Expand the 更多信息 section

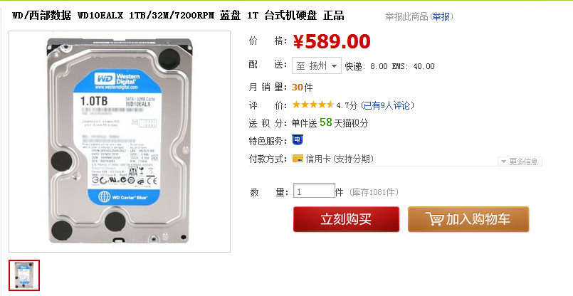520,162
